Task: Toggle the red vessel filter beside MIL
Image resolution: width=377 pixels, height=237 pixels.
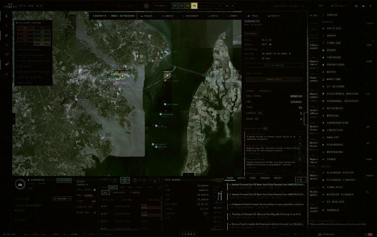Action: pos(42,28)
